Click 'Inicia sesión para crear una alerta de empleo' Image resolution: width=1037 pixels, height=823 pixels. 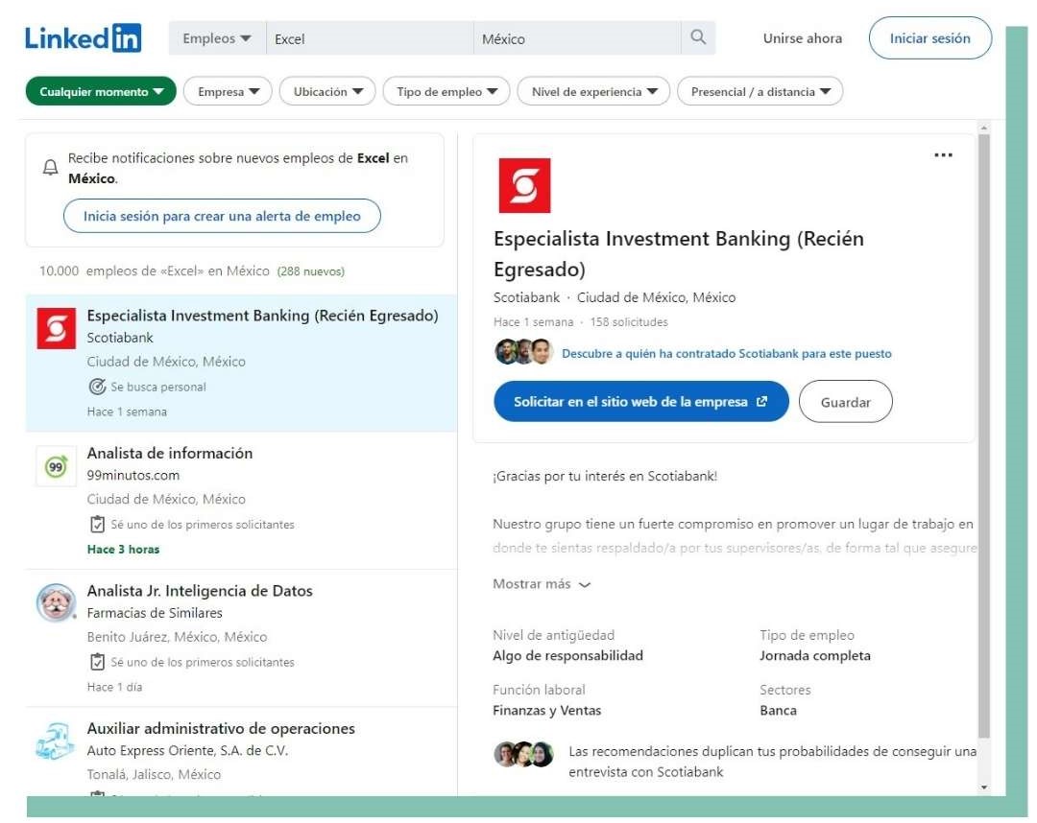(x=222, y=216)
